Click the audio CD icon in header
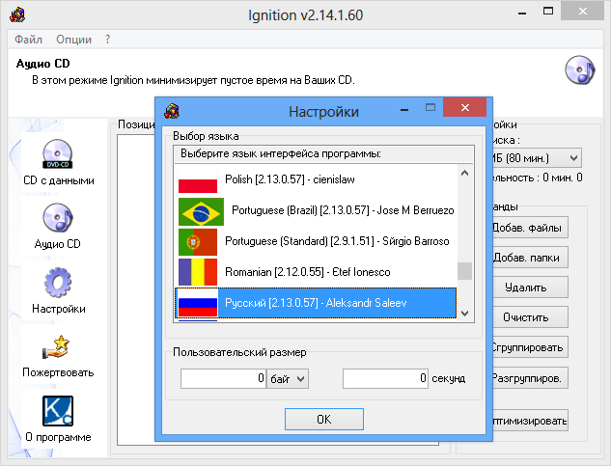This screenshot has width=611, height=466. point(580,70)
